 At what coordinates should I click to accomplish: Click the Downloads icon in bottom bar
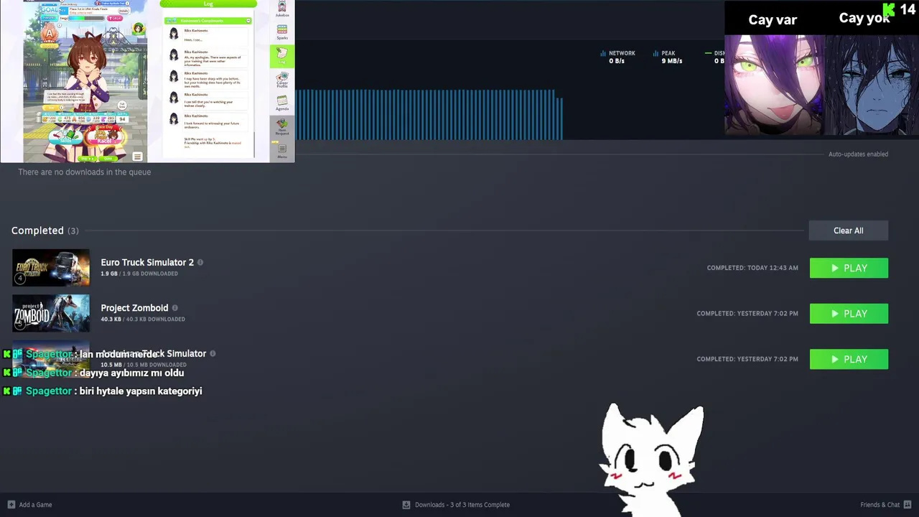click(x=406, y=505)
